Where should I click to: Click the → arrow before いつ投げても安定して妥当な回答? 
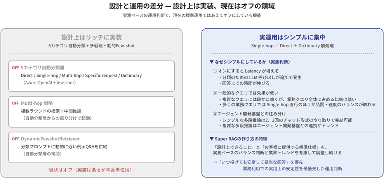tap(215, 162)
